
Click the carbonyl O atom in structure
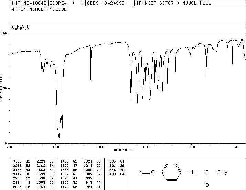pos(207,185)
